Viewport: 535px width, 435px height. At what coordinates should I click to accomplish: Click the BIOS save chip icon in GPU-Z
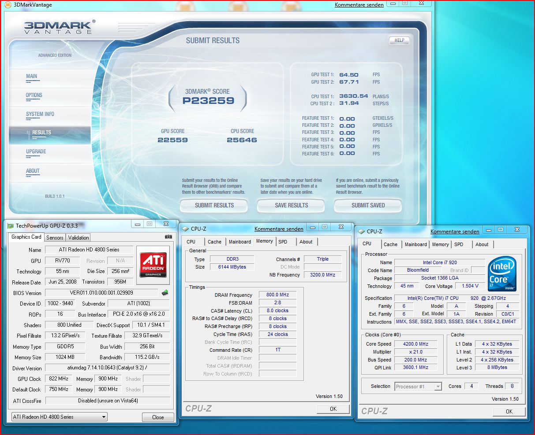(165, 292)
